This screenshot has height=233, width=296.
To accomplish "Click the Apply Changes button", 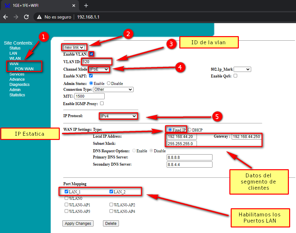I will click(78, 224).
